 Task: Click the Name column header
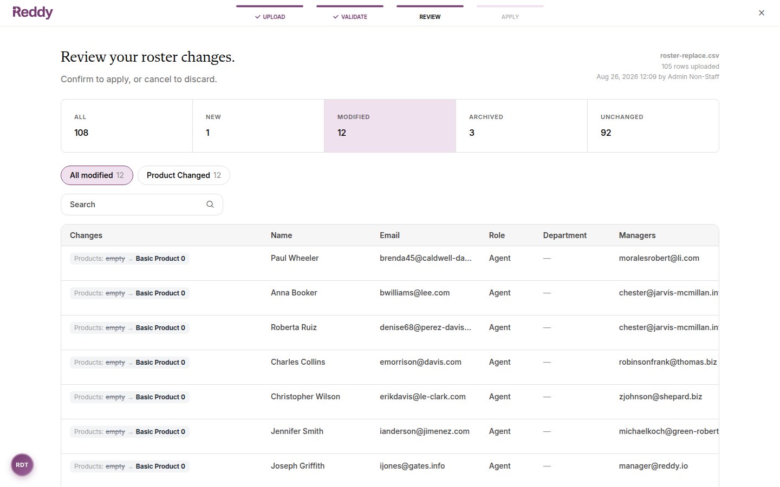point(282,235)
